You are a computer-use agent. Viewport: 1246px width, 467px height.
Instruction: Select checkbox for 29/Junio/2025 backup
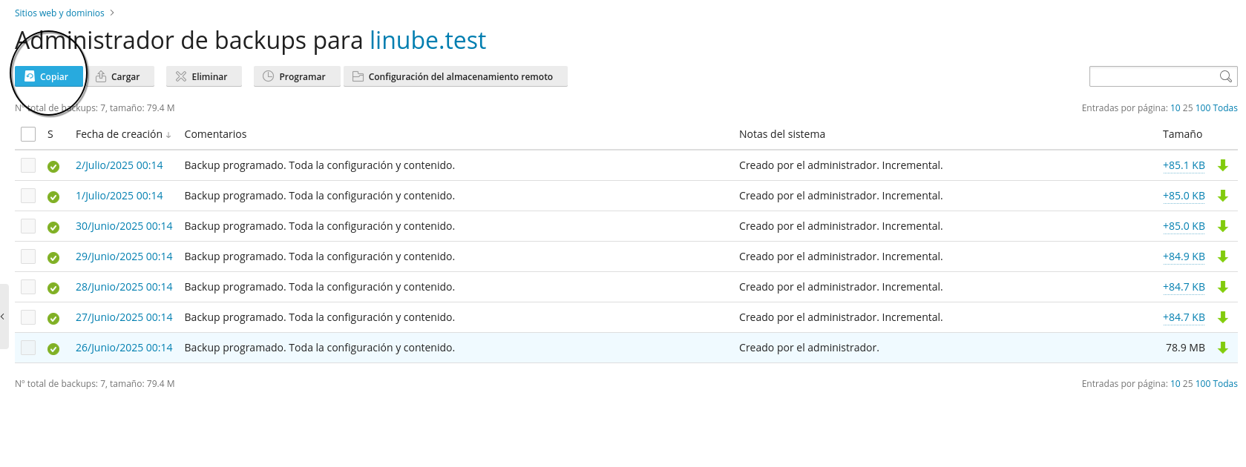(x=28, y=256)
